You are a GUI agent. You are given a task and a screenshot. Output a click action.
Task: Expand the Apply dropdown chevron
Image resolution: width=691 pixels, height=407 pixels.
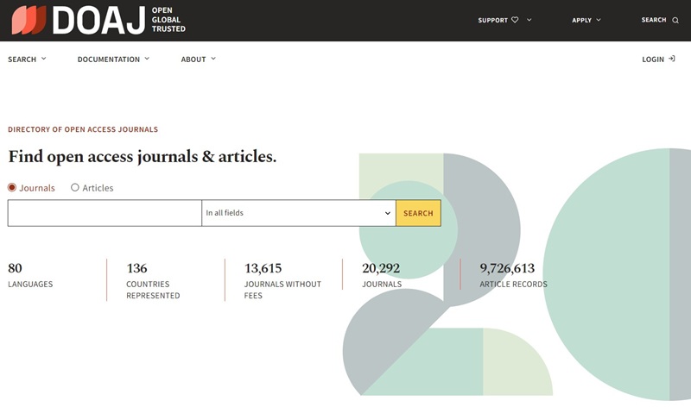pyautogui.click(x=599, y=20)
